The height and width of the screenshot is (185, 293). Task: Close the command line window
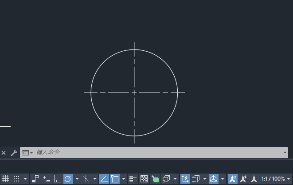coord(4,153)
